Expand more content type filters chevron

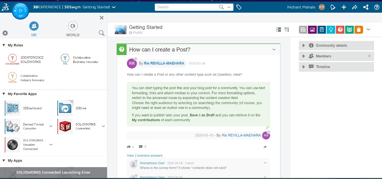(x=368, y=29)
